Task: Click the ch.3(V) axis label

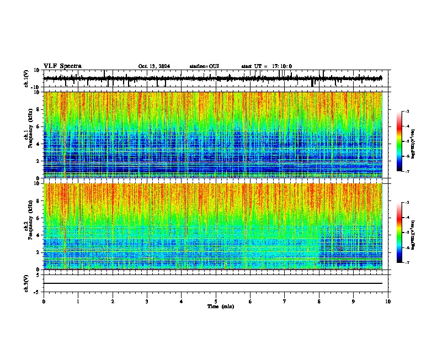Action: tap(26, 283)
